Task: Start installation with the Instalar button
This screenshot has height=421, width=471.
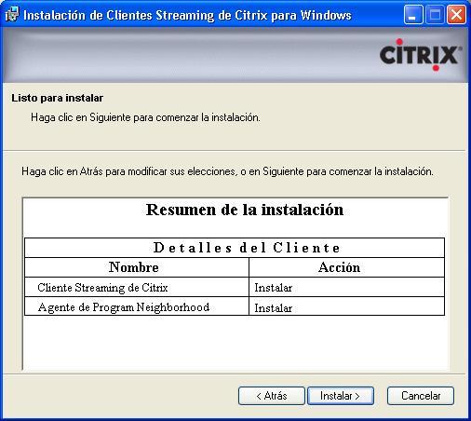Action: (341, 396)
